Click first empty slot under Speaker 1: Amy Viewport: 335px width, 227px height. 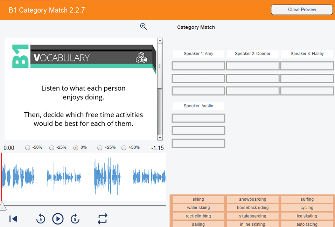(x=198, y=66)
